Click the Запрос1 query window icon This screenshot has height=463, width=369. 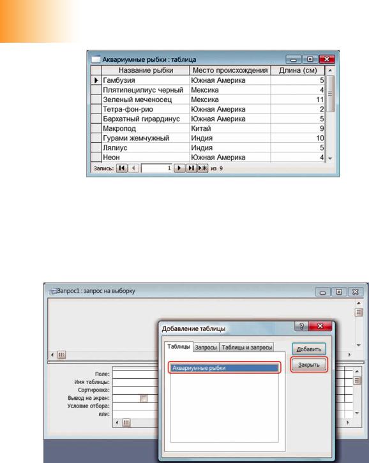53,291
